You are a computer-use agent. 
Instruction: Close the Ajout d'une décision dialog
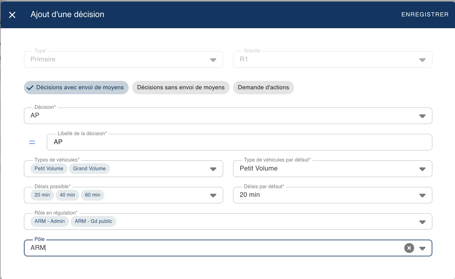click(12, 15)
